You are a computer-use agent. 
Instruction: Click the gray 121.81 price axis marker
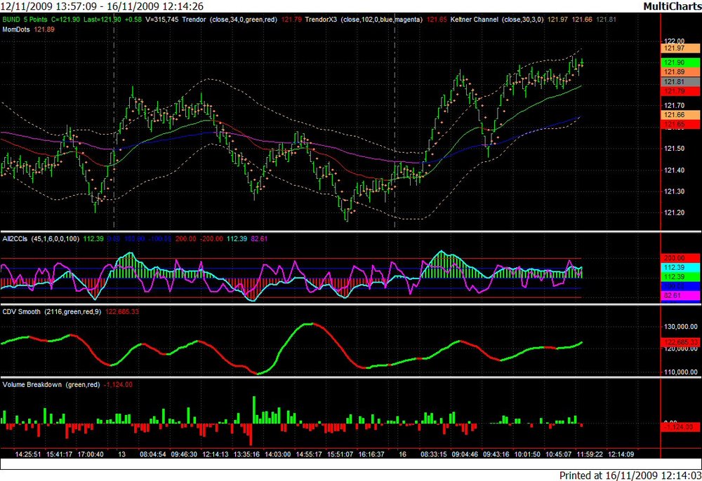(x=680, y=82)
